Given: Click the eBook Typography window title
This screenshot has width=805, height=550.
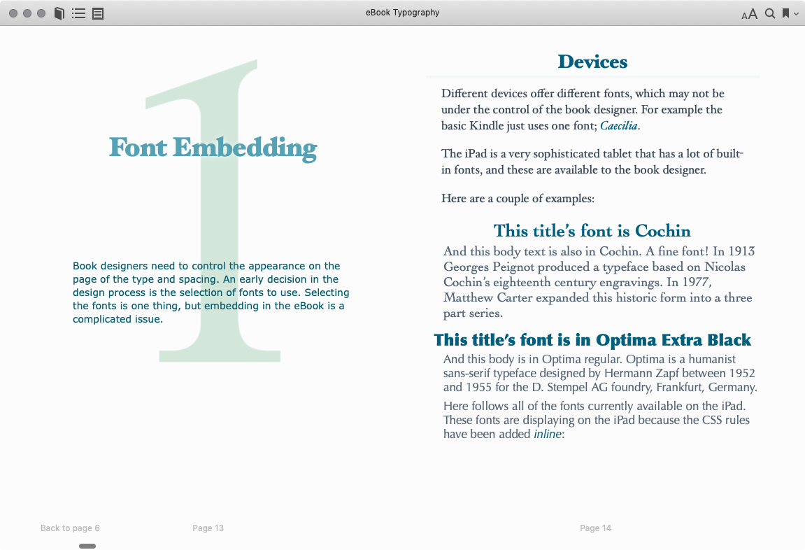Looking at the screenshot, I should click(x=403, y=13).
